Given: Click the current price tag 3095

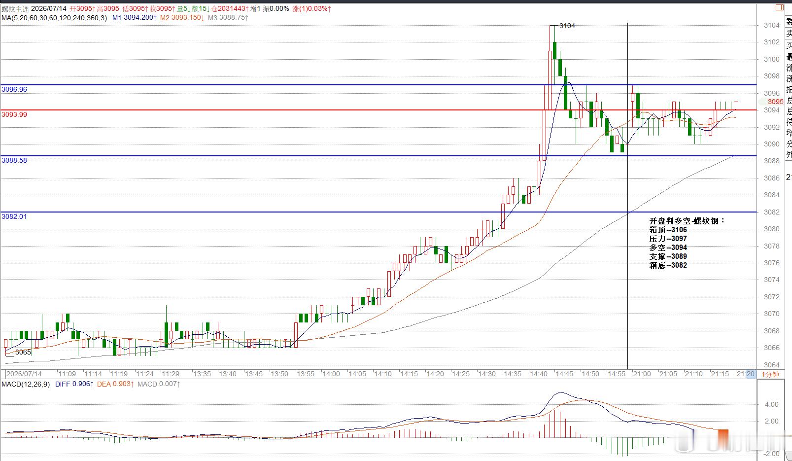Looking at the screenshot, I should tap(775, 102).
